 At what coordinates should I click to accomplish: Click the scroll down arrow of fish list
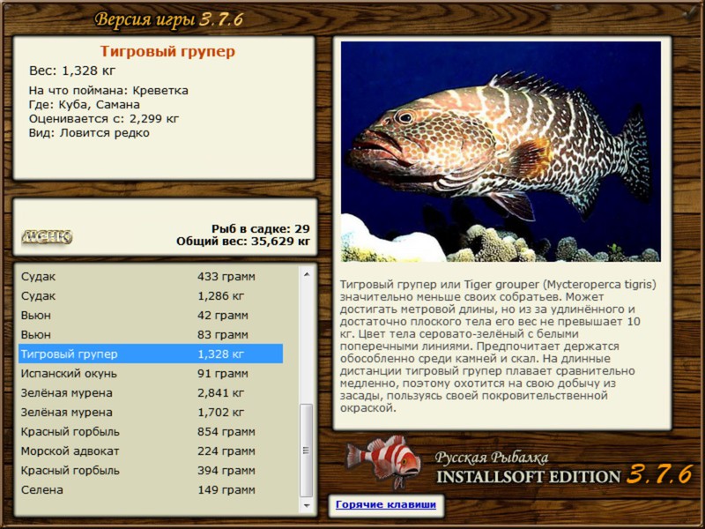[x=307, y=505]
